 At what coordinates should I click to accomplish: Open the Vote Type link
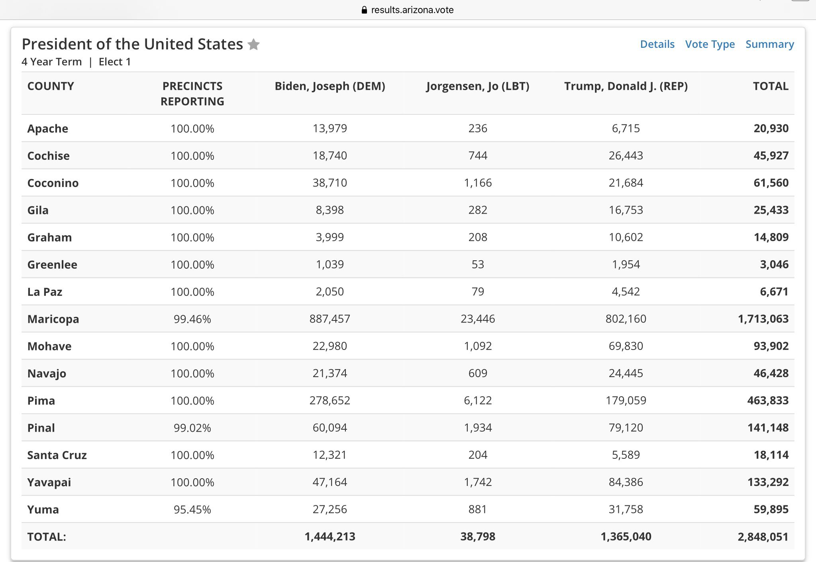pyautogui.click(x=710, y=44)
